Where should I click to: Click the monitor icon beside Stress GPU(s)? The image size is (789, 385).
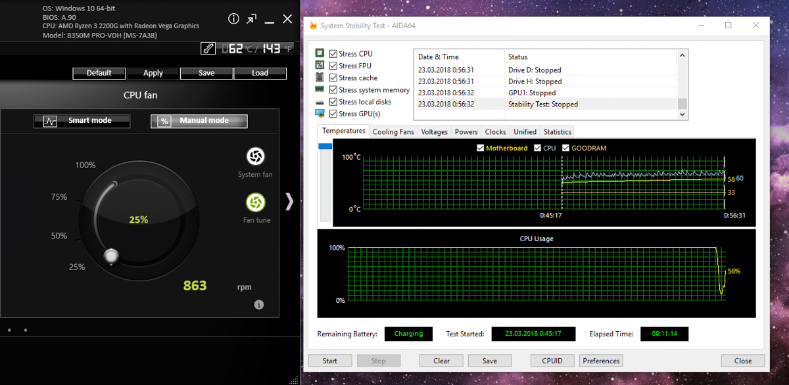320,114
